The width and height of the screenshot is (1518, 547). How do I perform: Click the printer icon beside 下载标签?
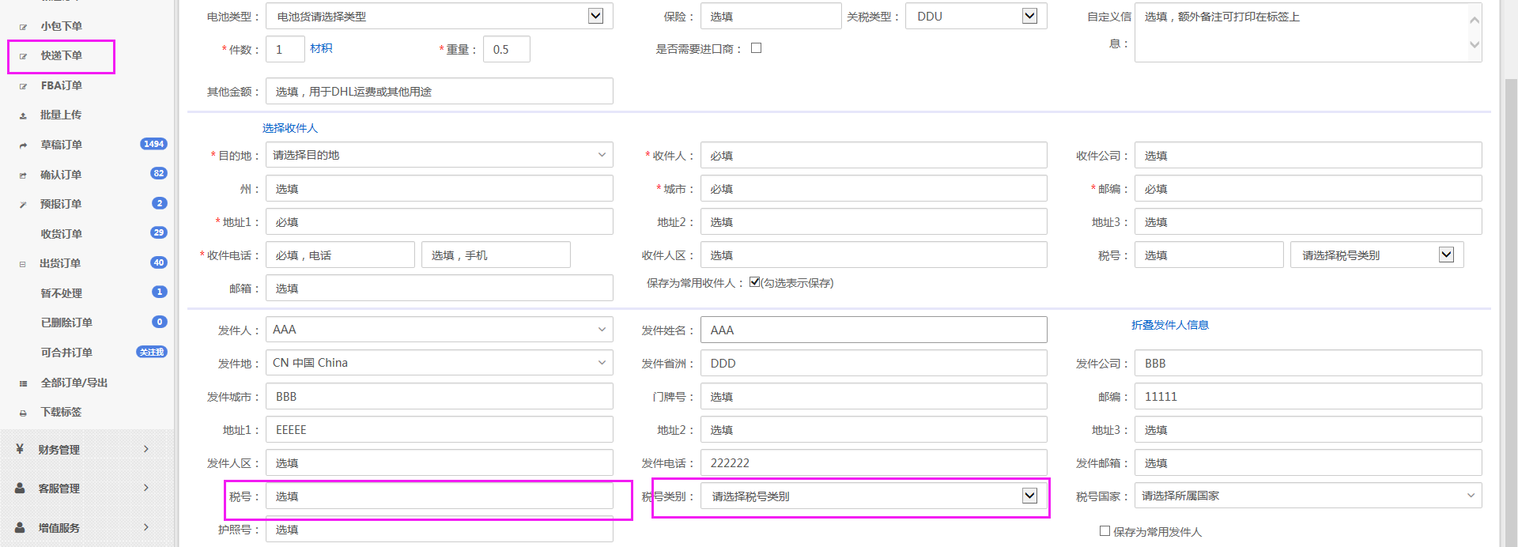point(23,413)
